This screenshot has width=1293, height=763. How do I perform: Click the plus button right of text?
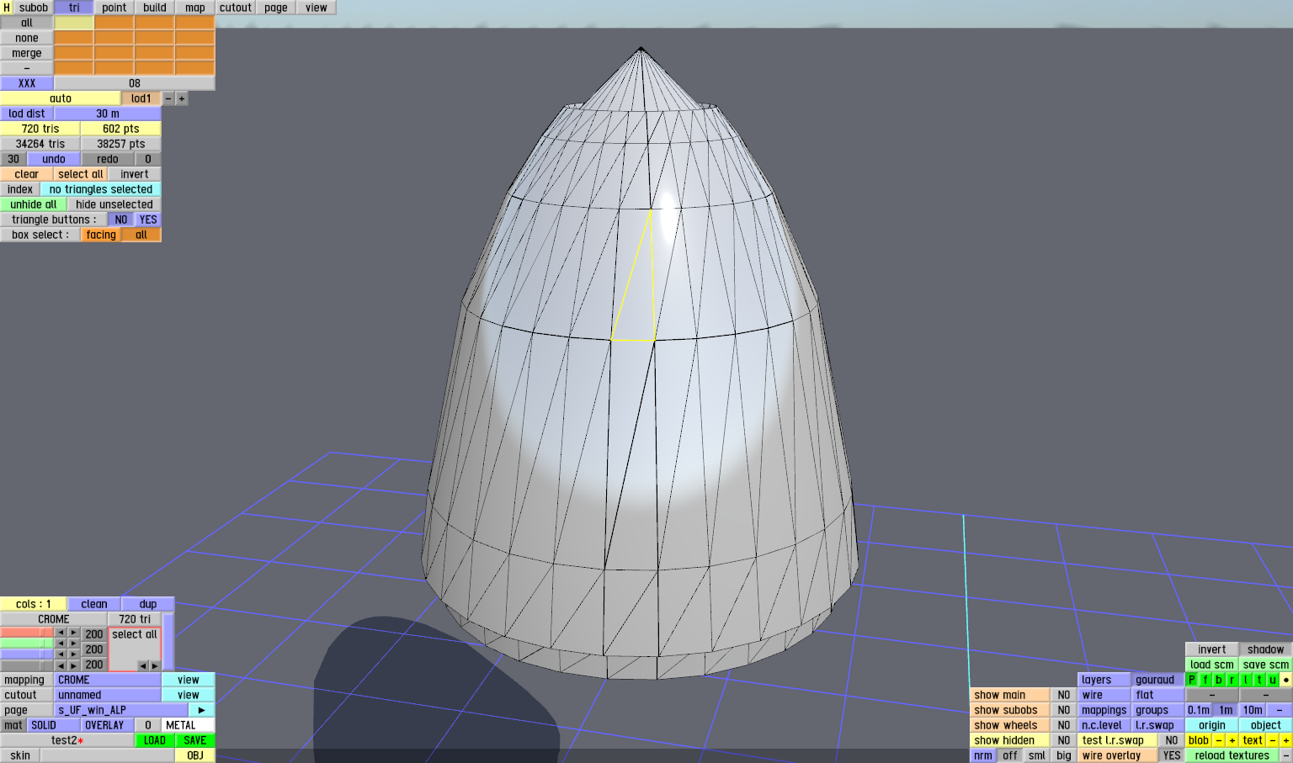click(1286, 740)
